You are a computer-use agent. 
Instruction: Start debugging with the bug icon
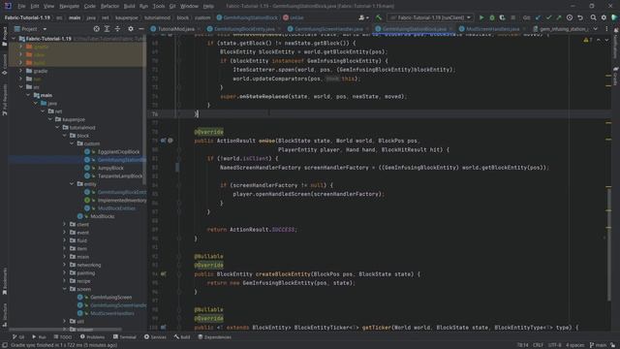tap(492, 17)
